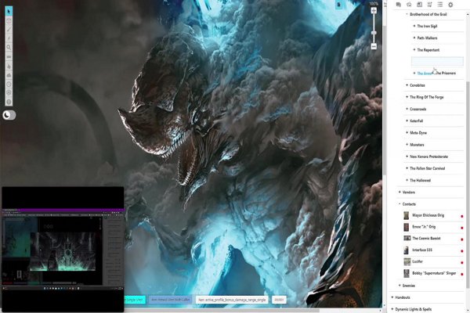Open the Turn Order clock tool

point(9,85)
